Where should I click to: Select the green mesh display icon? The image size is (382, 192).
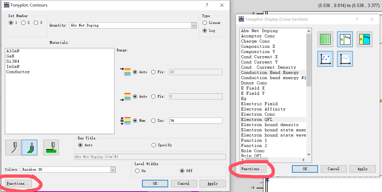pyautogui.click(x=325, y=39)
